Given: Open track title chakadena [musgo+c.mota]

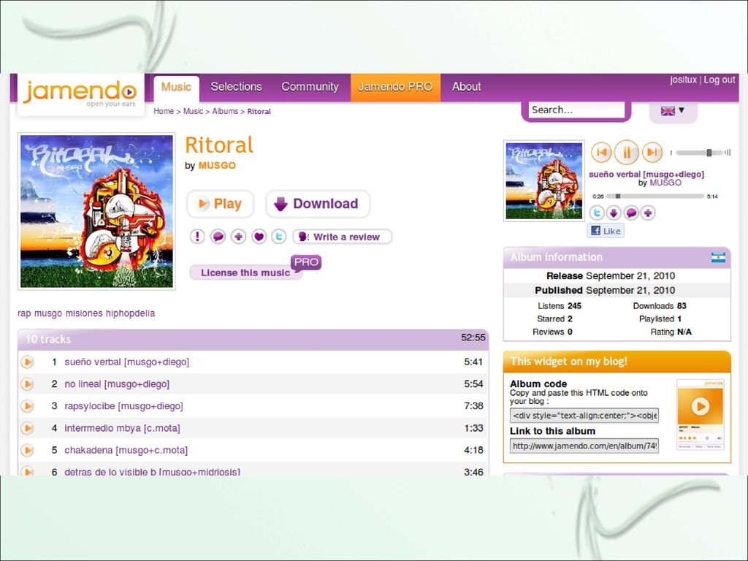Looking at the screenshot, I should (126, 450).
